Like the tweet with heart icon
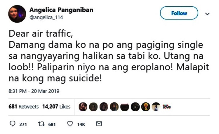The image size is (219, 134). coord(70,124)
